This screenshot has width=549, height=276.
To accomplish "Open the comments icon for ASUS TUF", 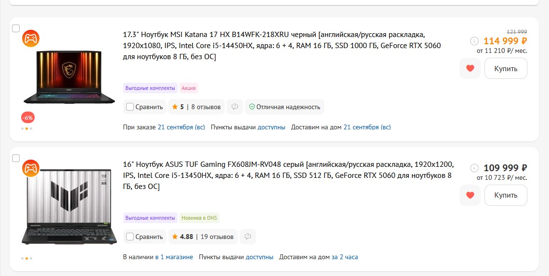I will click(x=247, y=237).
